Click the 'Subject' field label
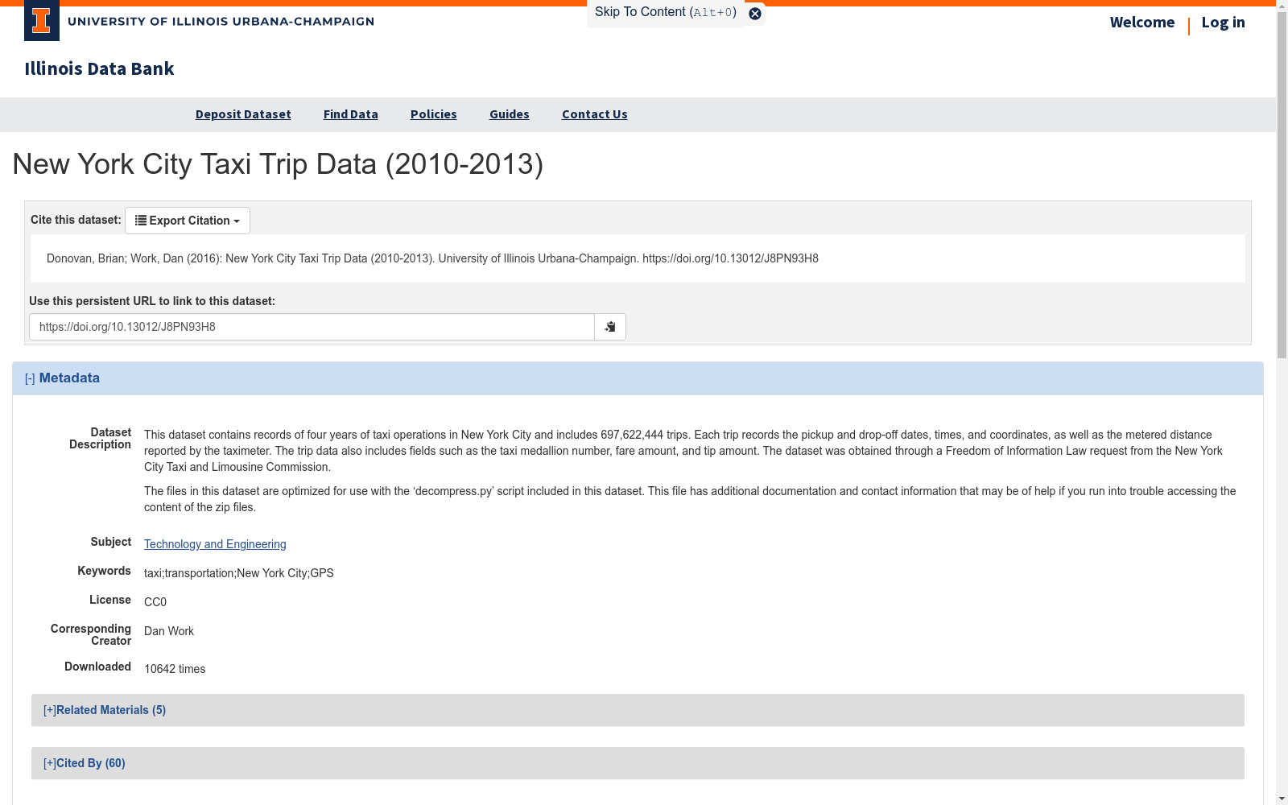1288x805 pixels. point(111,542)
